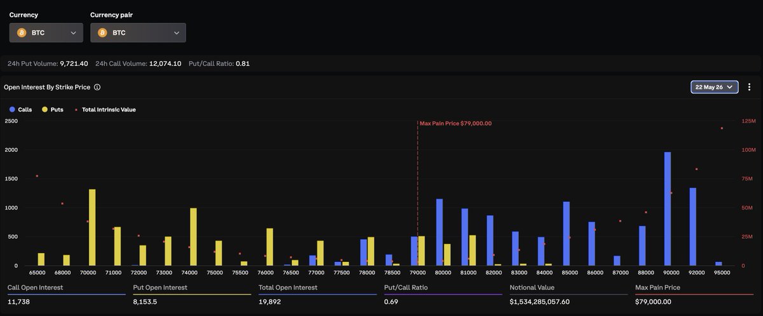The height and width of the screenshot is (316, 763).
Task: Click the blue calls bar at strike 82000
Action: 490,240
